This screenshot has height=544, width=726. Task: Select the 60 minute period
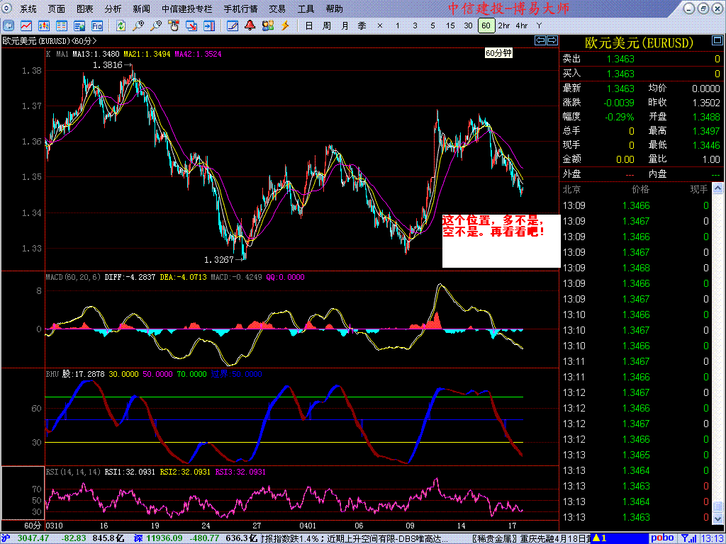(x=486, y=26)
